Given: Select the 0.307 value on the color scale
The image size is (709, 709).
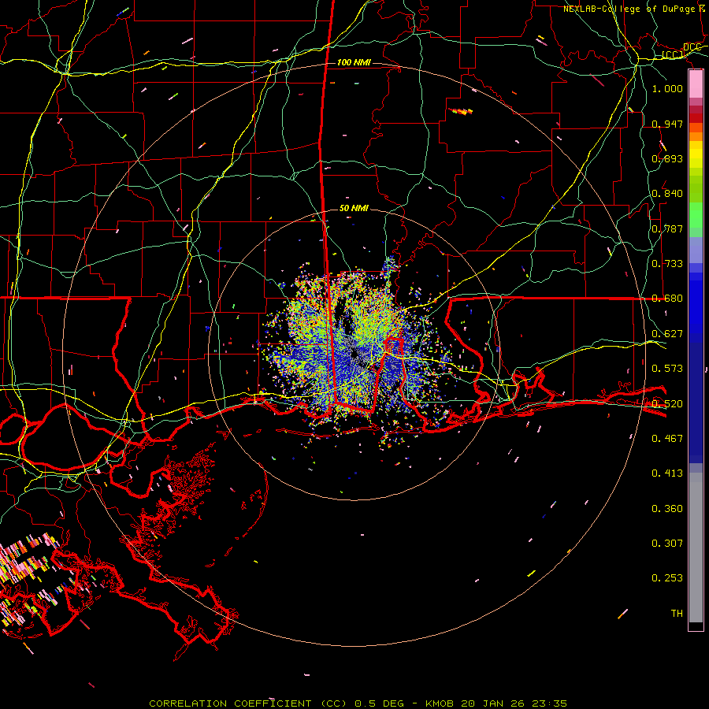Looking at the screenshot, I should tap(667, 544).
